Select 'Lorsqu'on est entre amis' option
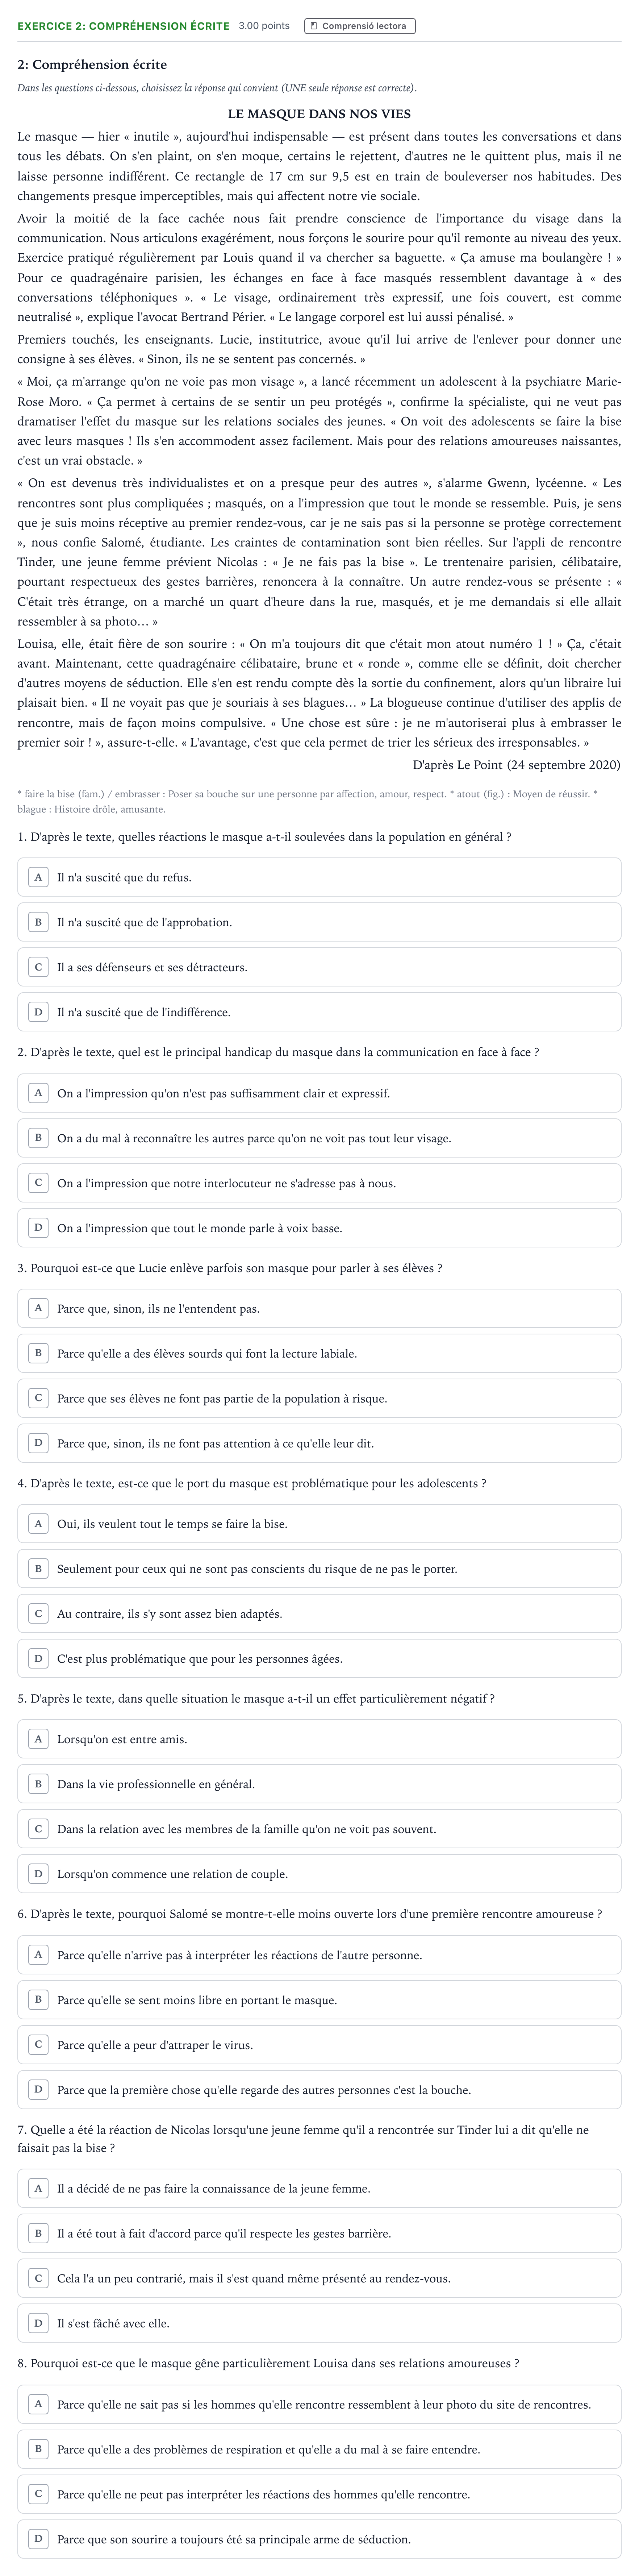Screen dimensions: 639x2576 [x=319, y=1739]
